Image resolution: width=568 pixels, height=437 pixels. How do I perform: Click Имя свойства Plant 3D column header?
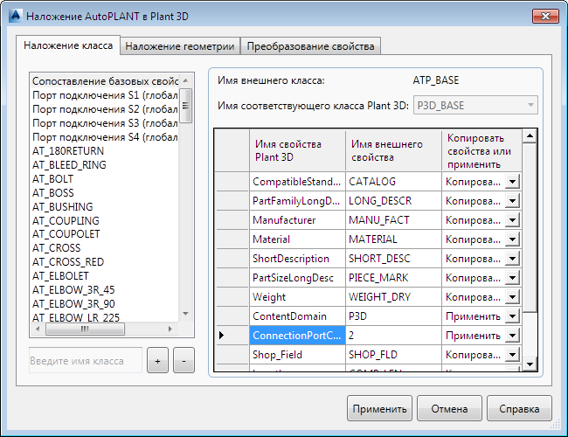(297, 150)
